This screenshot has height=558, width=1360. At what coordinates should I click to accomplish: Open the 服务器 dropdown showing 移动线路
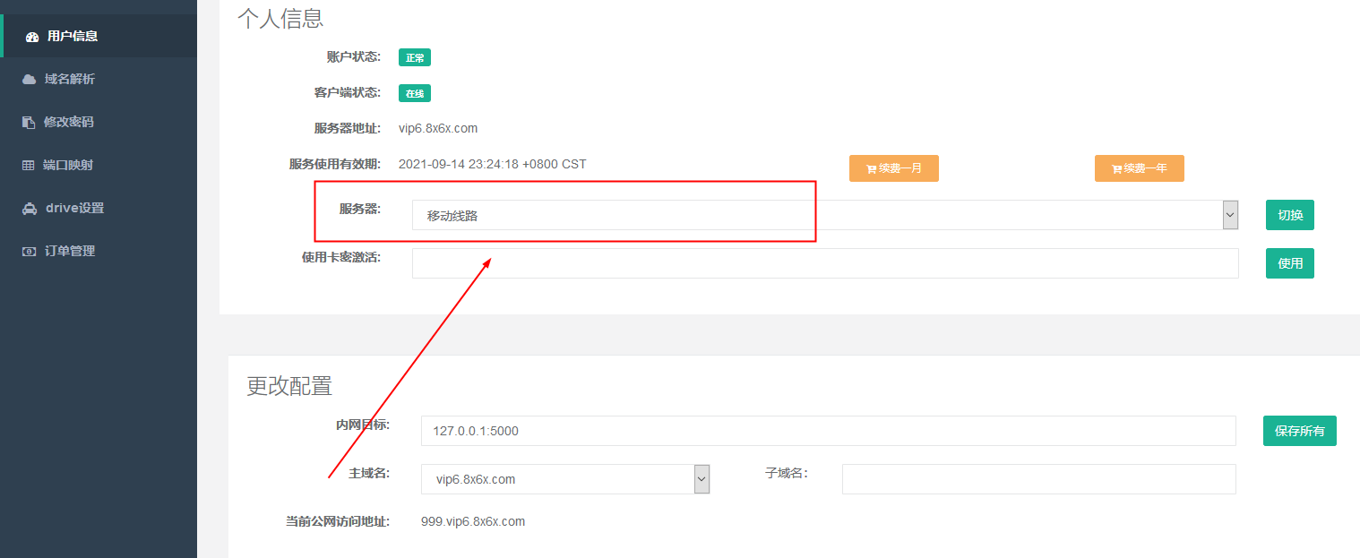tap(825, 215)
